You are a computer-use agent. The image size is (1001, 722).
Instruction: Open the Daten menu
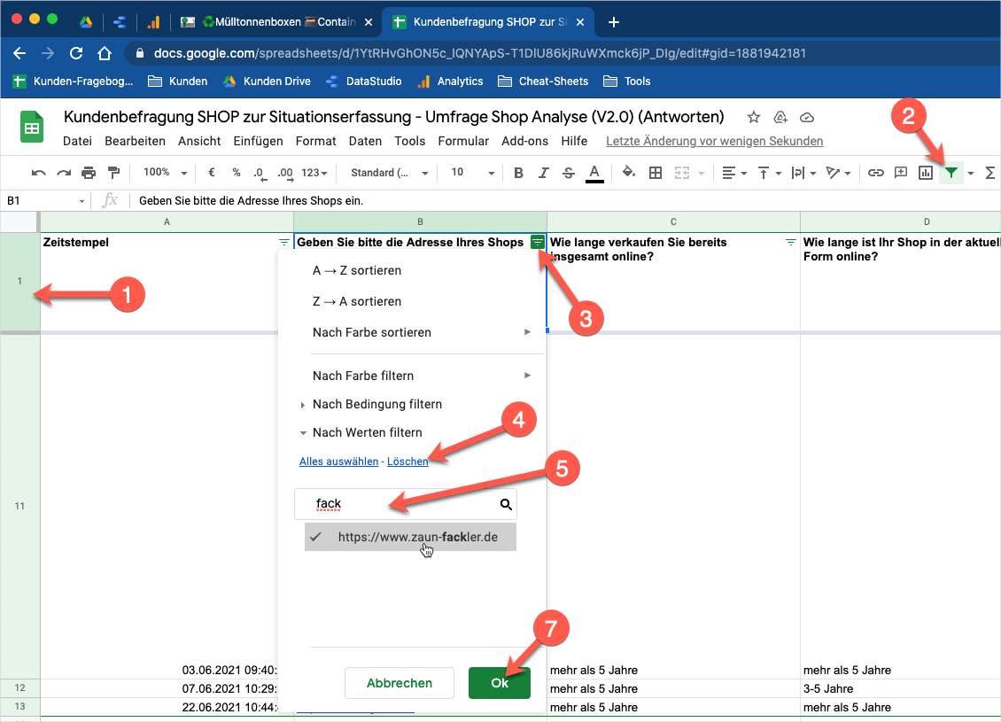coord(365,141)
